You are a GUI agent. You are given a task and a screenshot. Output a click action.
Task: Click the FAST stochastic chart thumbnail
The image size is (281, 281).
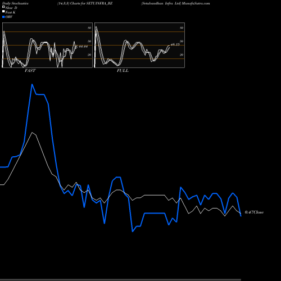[47, 45]
